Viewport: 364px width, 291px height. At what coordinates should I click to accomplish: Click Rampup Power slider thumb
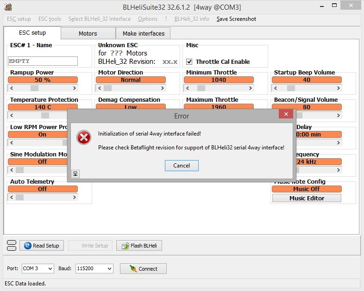point(35,88)
